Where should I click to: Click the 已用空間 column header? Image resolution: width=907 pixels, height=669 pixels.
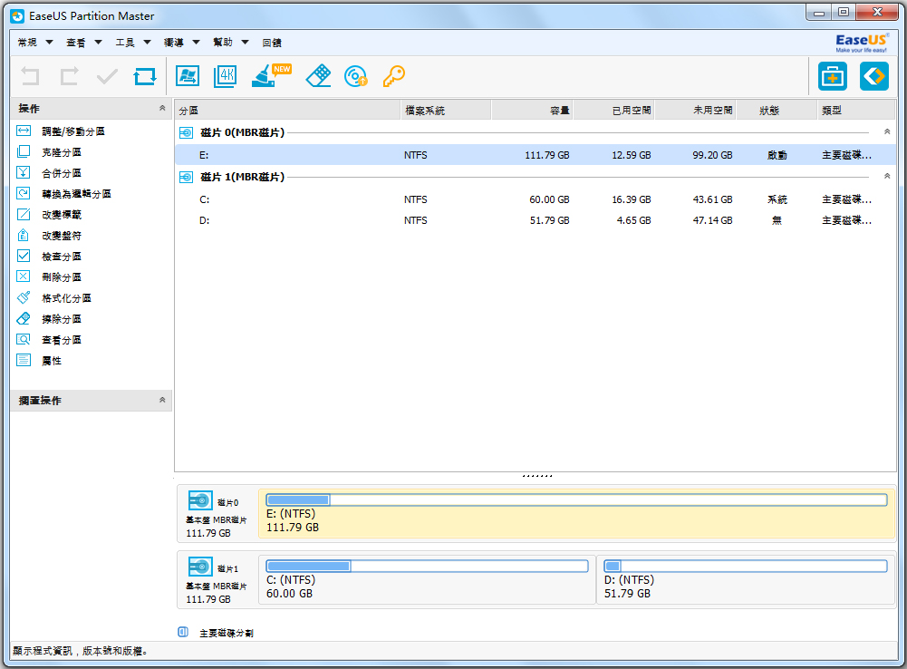click(x=613, y=110)
